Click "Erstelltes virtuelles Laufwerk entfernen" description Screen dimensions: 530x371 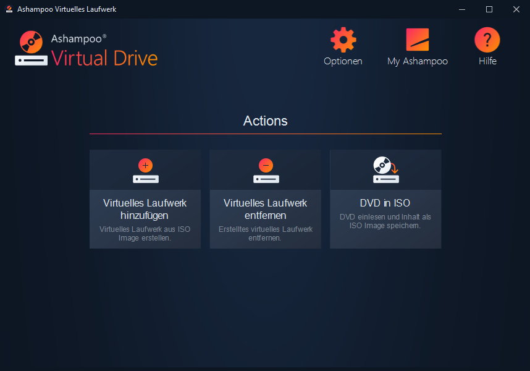point(266,233)
